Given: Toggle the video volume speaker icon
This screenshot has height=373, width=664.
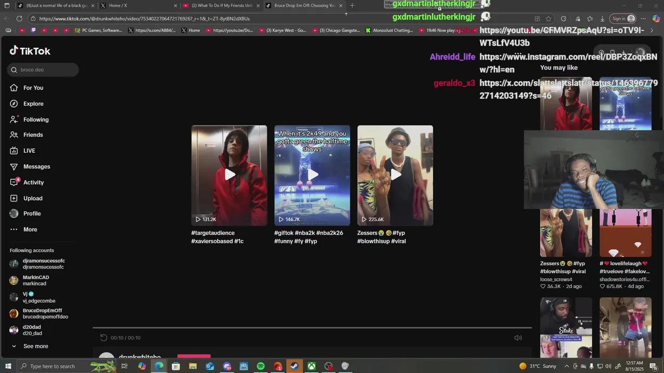Looking at the screenshot, I should point(518,338).
